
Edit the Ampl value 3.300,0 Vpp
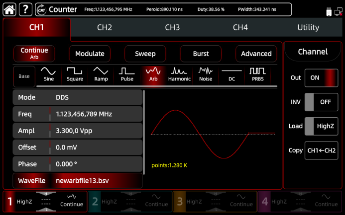pos(74,131)
